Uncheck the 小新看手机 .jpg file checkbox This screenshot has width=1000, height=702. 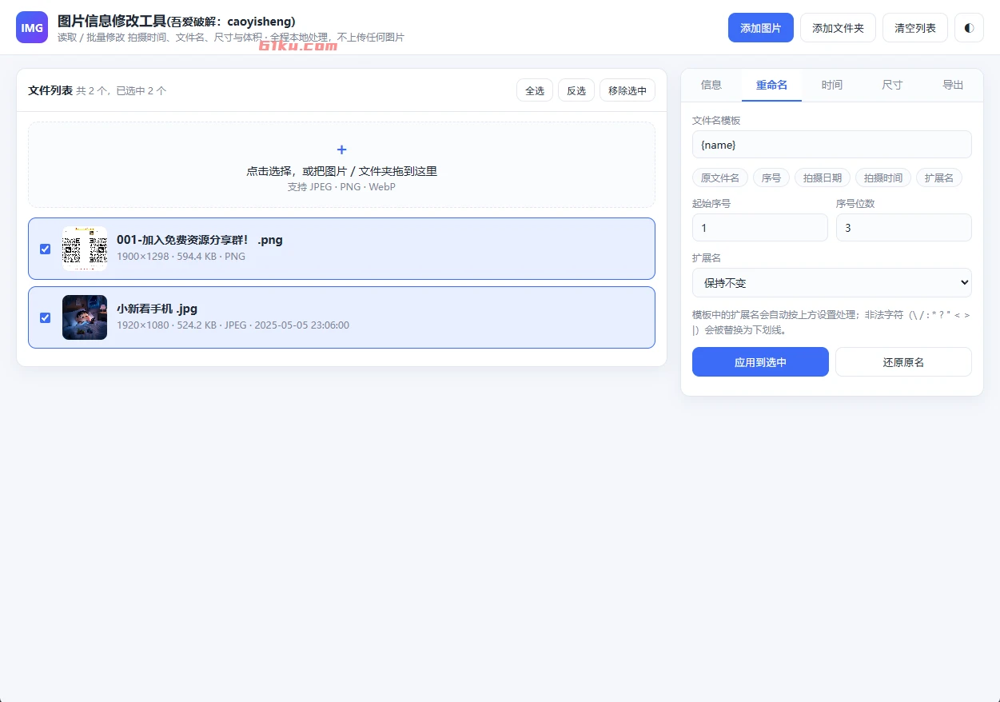(x=45, y=317)
